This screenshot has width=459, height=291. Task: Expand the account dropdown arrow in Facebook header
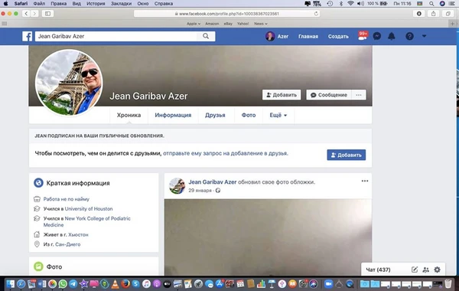click(x=424, y=36)
